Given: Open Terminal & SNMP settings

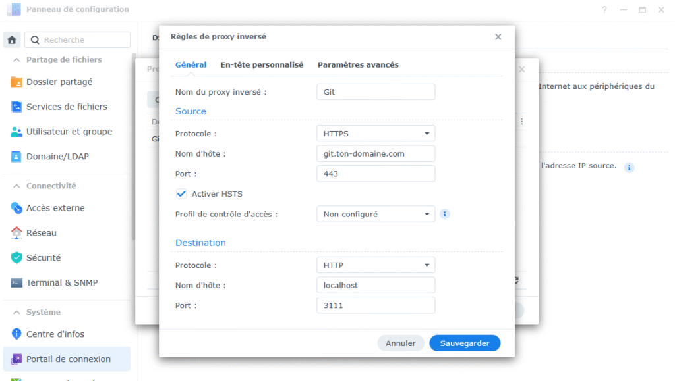Looking at the screenshot, I should pyautogui.click(x=62, y=283).
